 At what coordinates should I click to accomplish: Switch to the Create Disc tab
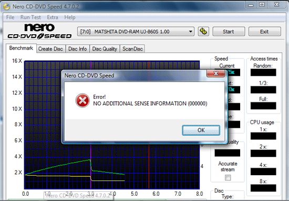pyautogui.click(x=50, y=49)
